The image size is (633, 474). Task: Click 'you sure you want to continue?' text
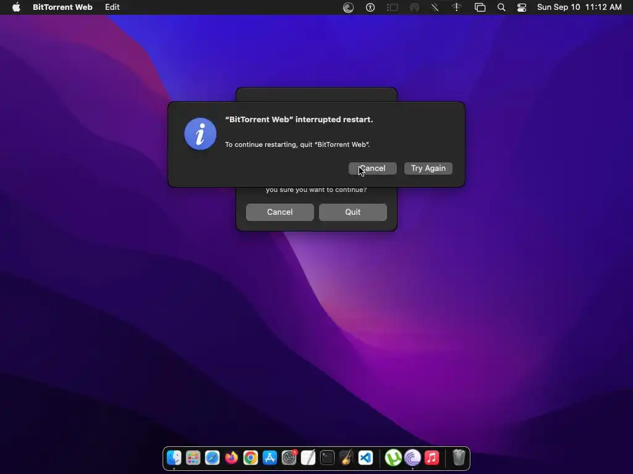click(316, 190)
